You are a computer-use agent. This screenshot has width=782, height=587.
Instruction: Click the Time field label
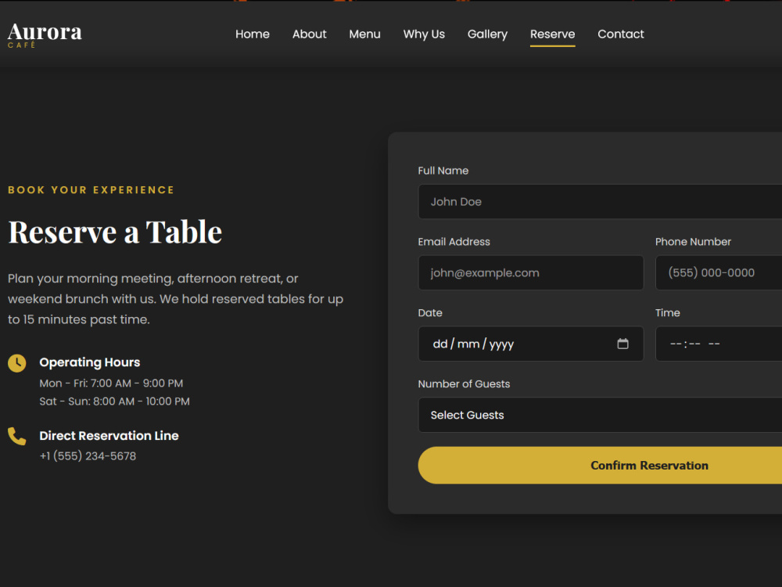pyautogui.click(x=667, y=313)
